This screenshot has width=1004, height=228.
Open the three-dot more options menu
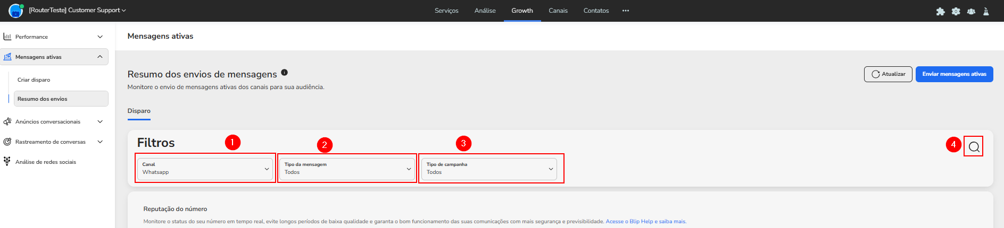[626, 11]
